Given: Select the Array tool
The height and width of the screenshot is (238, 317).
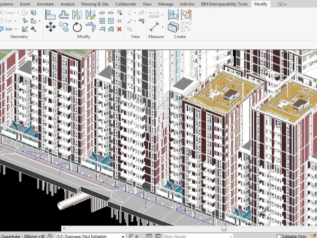Looking at the screenshot, I should pyautogui.click(x=102, y=21).
